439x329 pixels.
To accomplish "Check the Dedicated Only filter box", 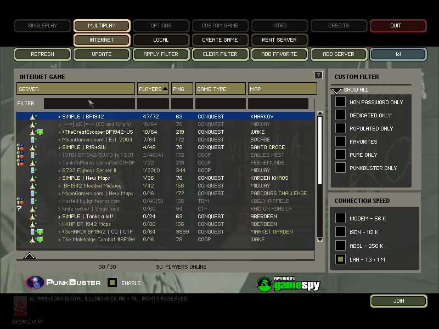I will click(340, 115).
